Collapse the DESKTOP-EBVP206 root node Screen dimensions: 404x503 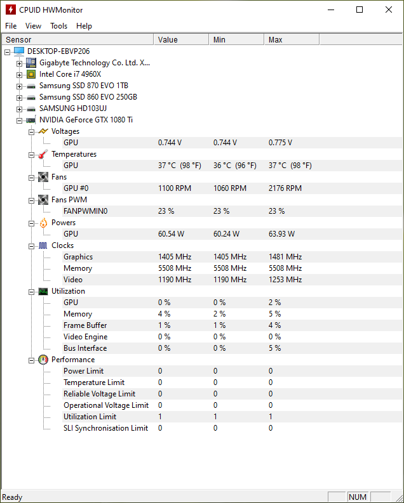coord(7,52)
